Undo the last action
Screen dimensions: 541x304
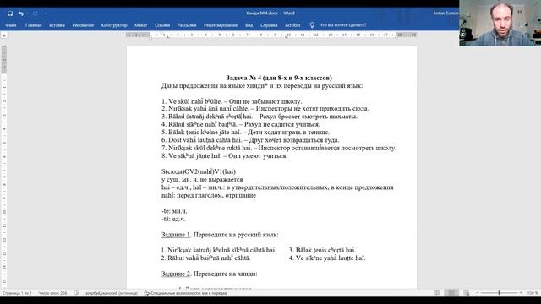(20, 14)
